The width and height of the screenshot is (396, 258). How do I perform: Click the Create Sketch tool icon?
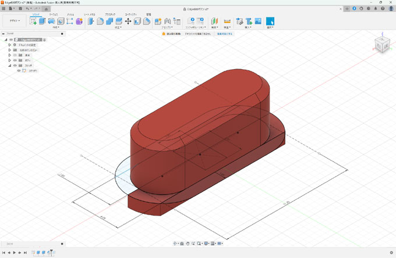(x=33, y=21)
